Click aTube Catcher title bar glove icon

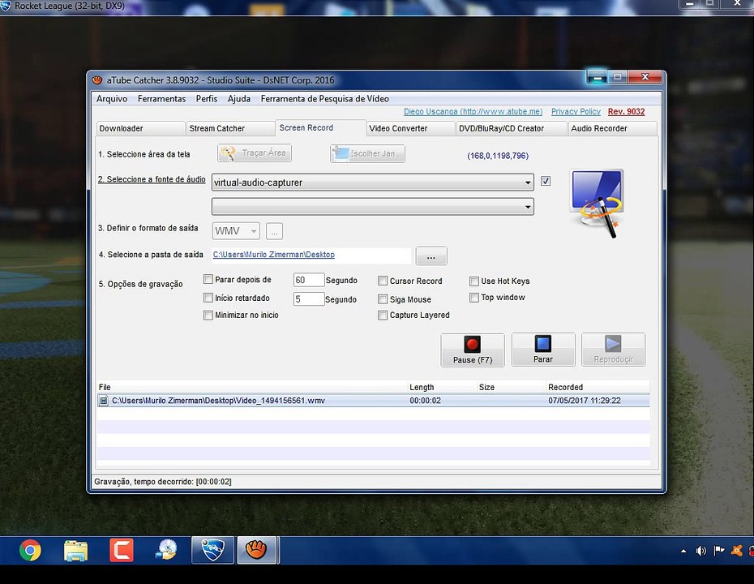(97, 79)
